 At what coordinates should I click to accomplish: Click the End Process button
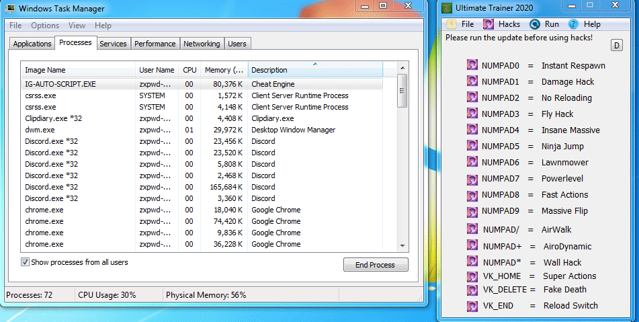point(376,265)
